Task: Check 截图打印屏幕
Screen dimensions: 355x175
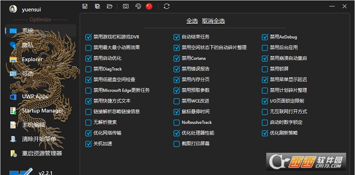Action: point(177,144)
